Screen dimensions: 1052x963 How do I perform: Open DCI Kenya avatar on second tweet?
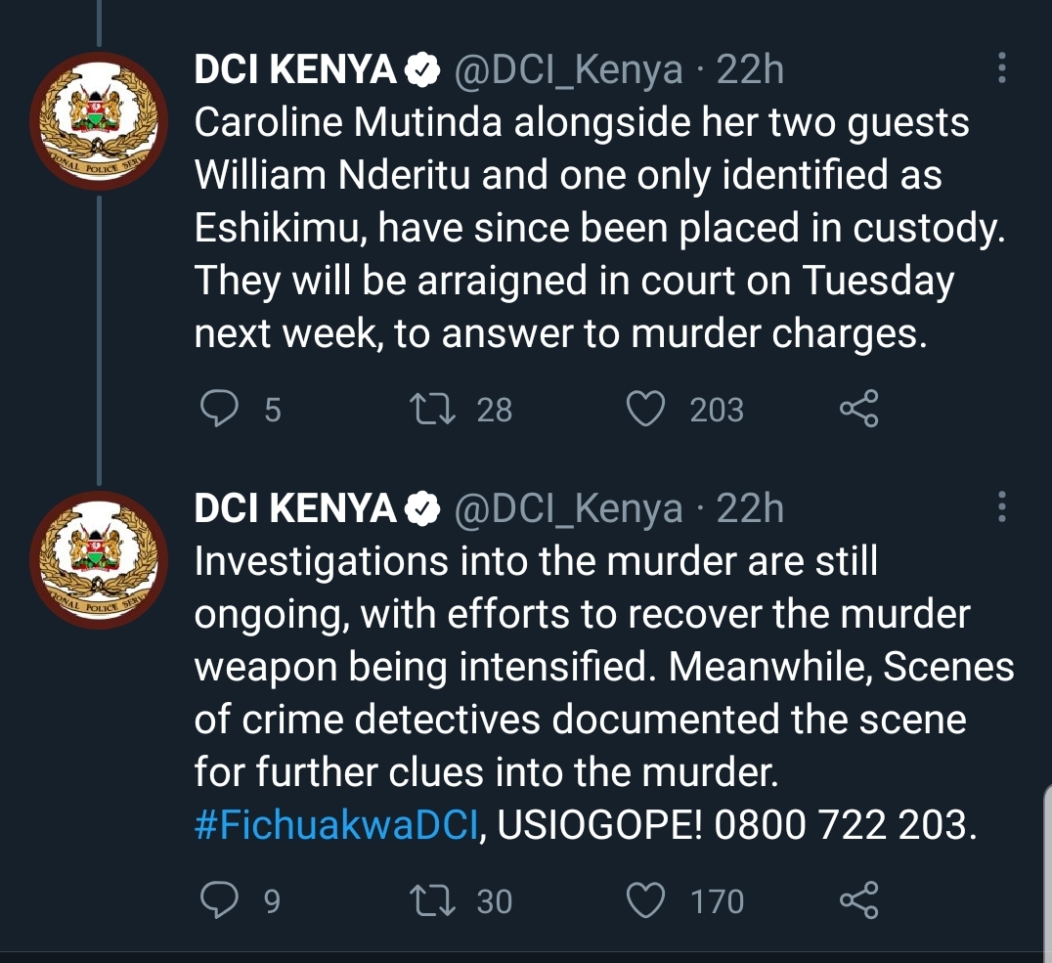click(x=99, y=560)
